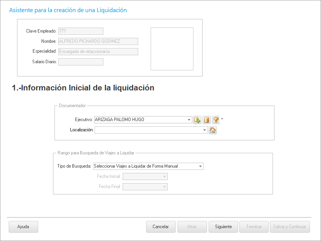Click the database icon beside Ejecutivo
The height and width of the screenshot is (241, 321).
207,120
